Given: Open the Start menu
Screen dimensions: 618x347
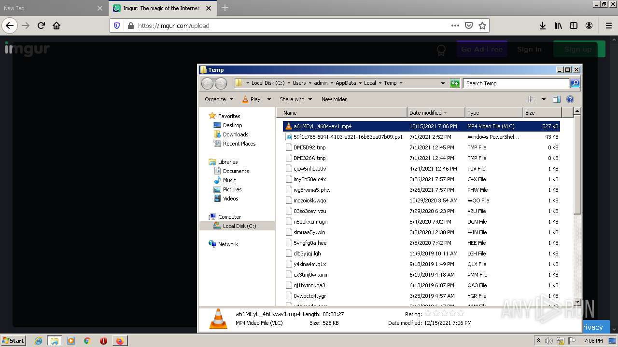Looking at the screenshot, I should point(13,340).
